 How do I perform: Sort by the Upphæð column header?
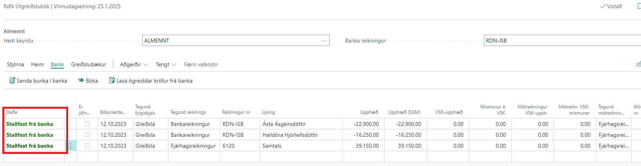[369, 112]
